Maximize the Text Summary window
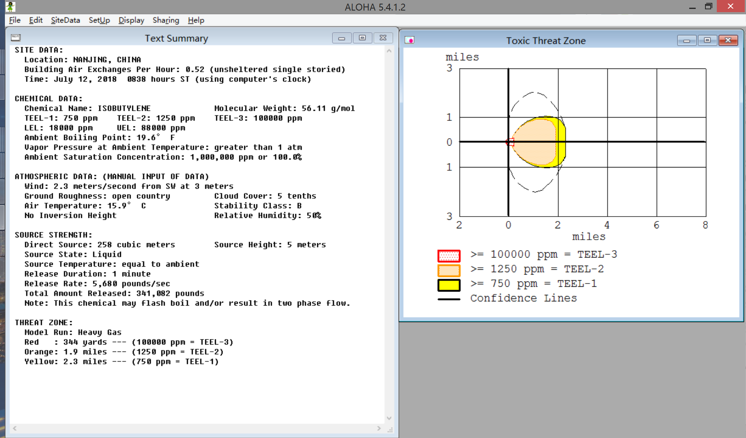The width and height of the screenshot is (746, 438). 362,38
